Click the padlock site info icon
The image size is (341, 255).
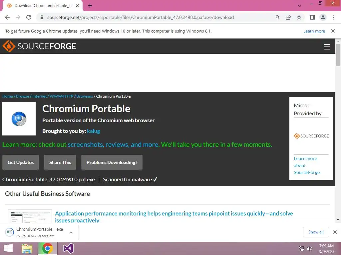[42, 17]
